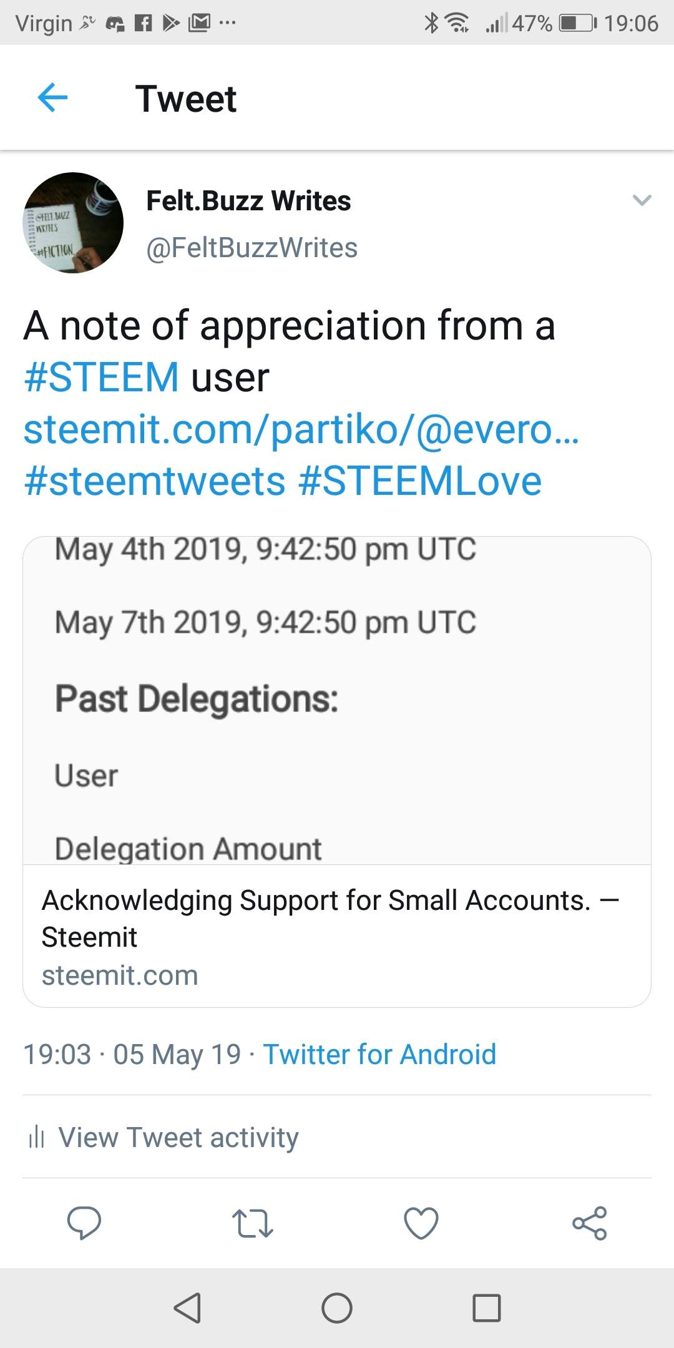Image resolution: width=674 pixels, height=1348 pixels.
Task: Open the #steemtweets hashtag
Action: [155, 481]
